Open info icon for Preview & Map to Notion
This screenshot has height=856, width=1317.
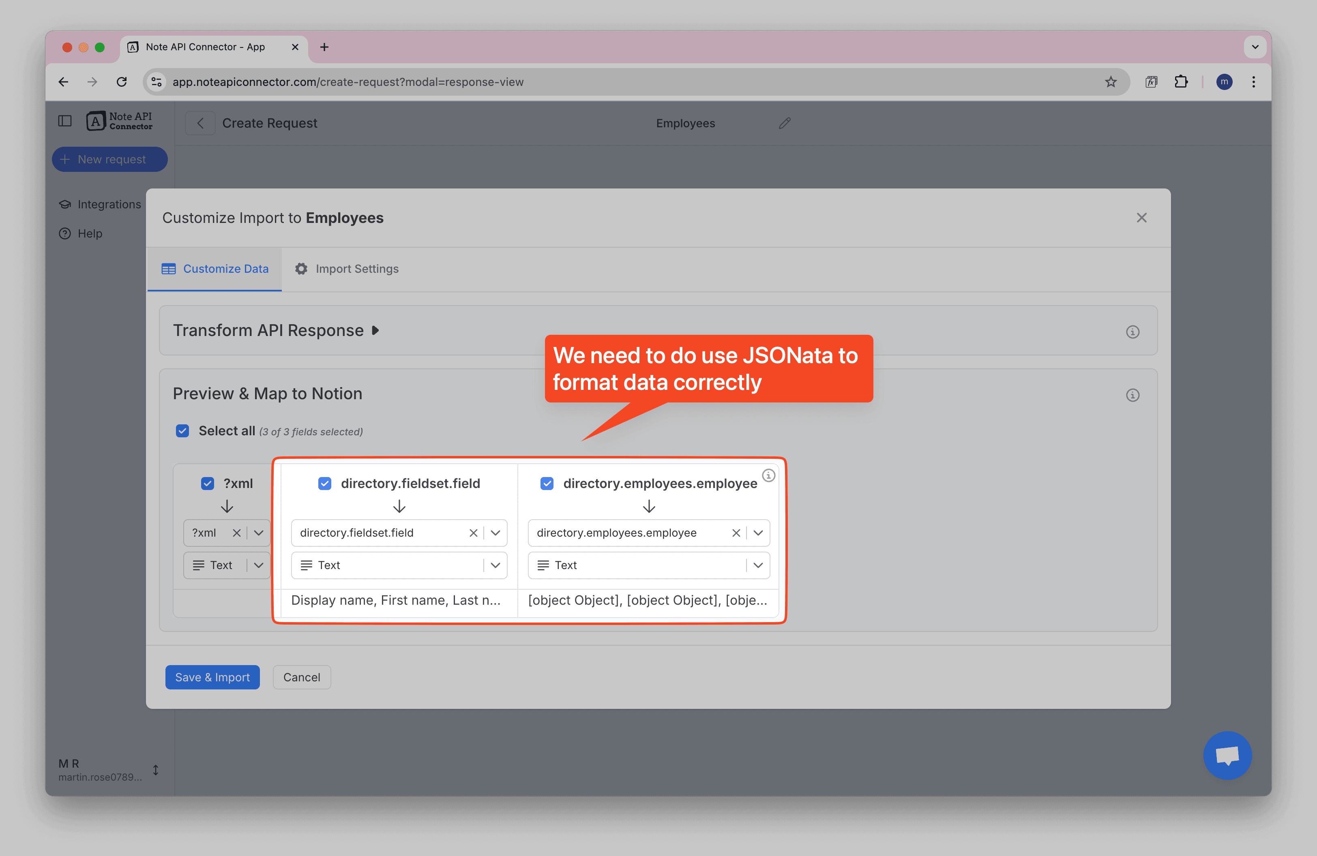(1132, 395)
